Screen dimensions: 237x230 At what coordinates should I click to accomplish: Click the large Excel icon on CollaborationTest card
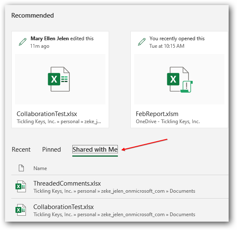click(x=59, y=79)
